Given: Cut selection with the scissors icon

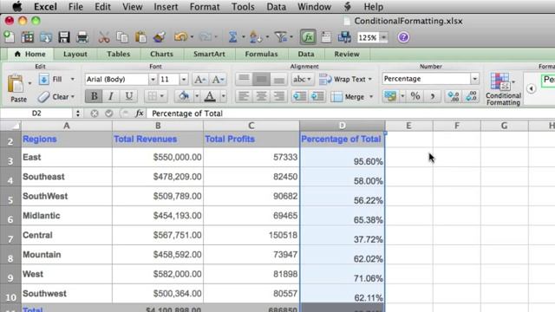Looking at the screenshot, I should pyautogui.click(x=104, y=37).
